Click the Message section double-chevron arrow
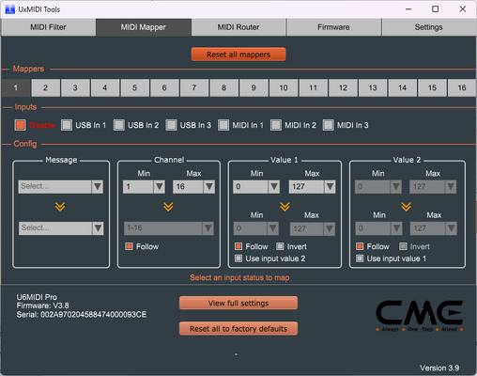 60,207
